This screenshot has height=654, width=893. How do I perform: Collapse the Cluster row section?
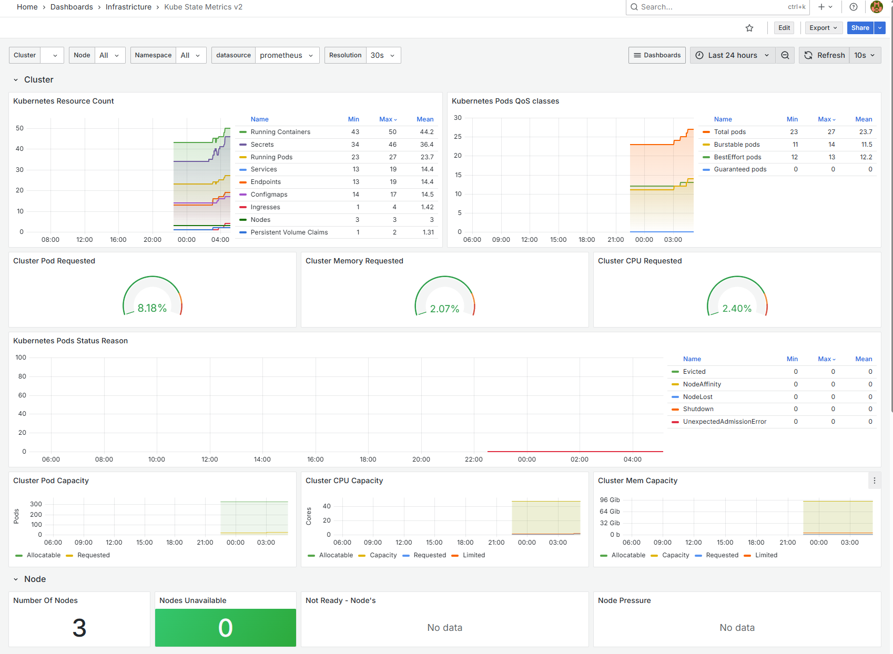click(x=16, y=80)
